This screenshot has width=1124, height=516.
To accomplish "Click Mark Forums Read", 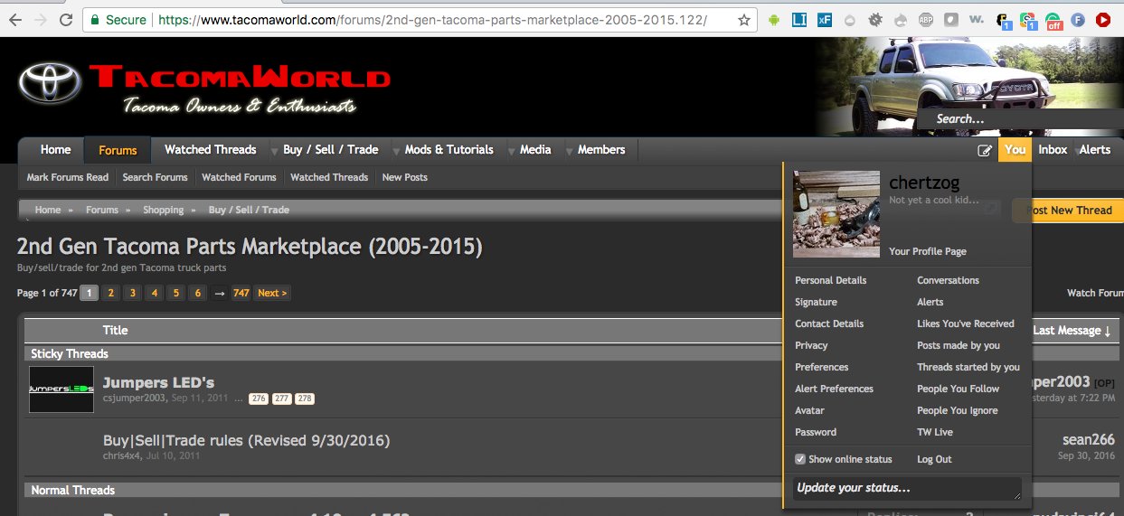I will 67,178.
